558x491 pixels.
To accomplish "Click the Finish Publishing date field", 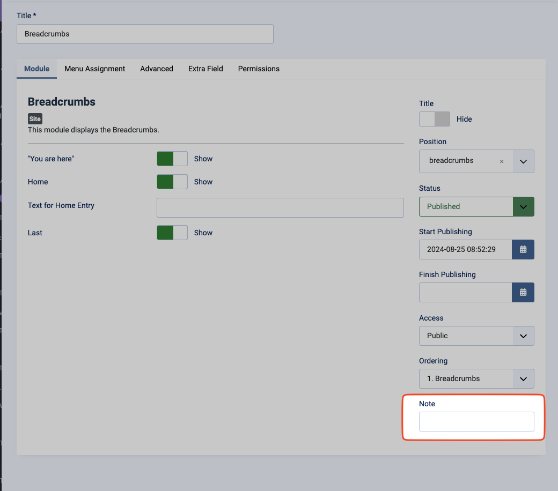I will pyautogui.click(x=465, y=293).
